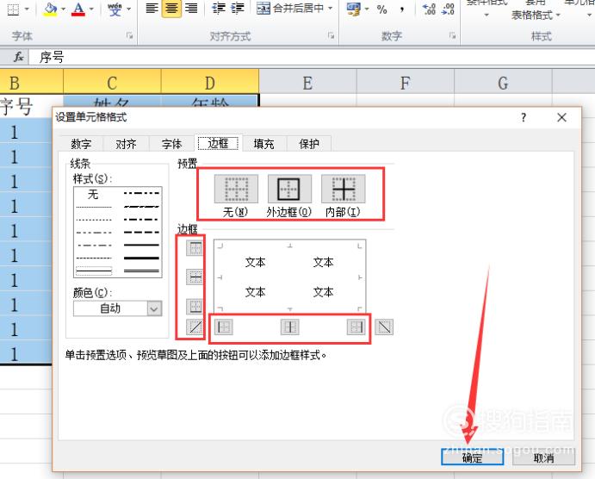Open font color dropdown arrow
Image resolution: width=595 pixels, height=479 pixels.
91,9
